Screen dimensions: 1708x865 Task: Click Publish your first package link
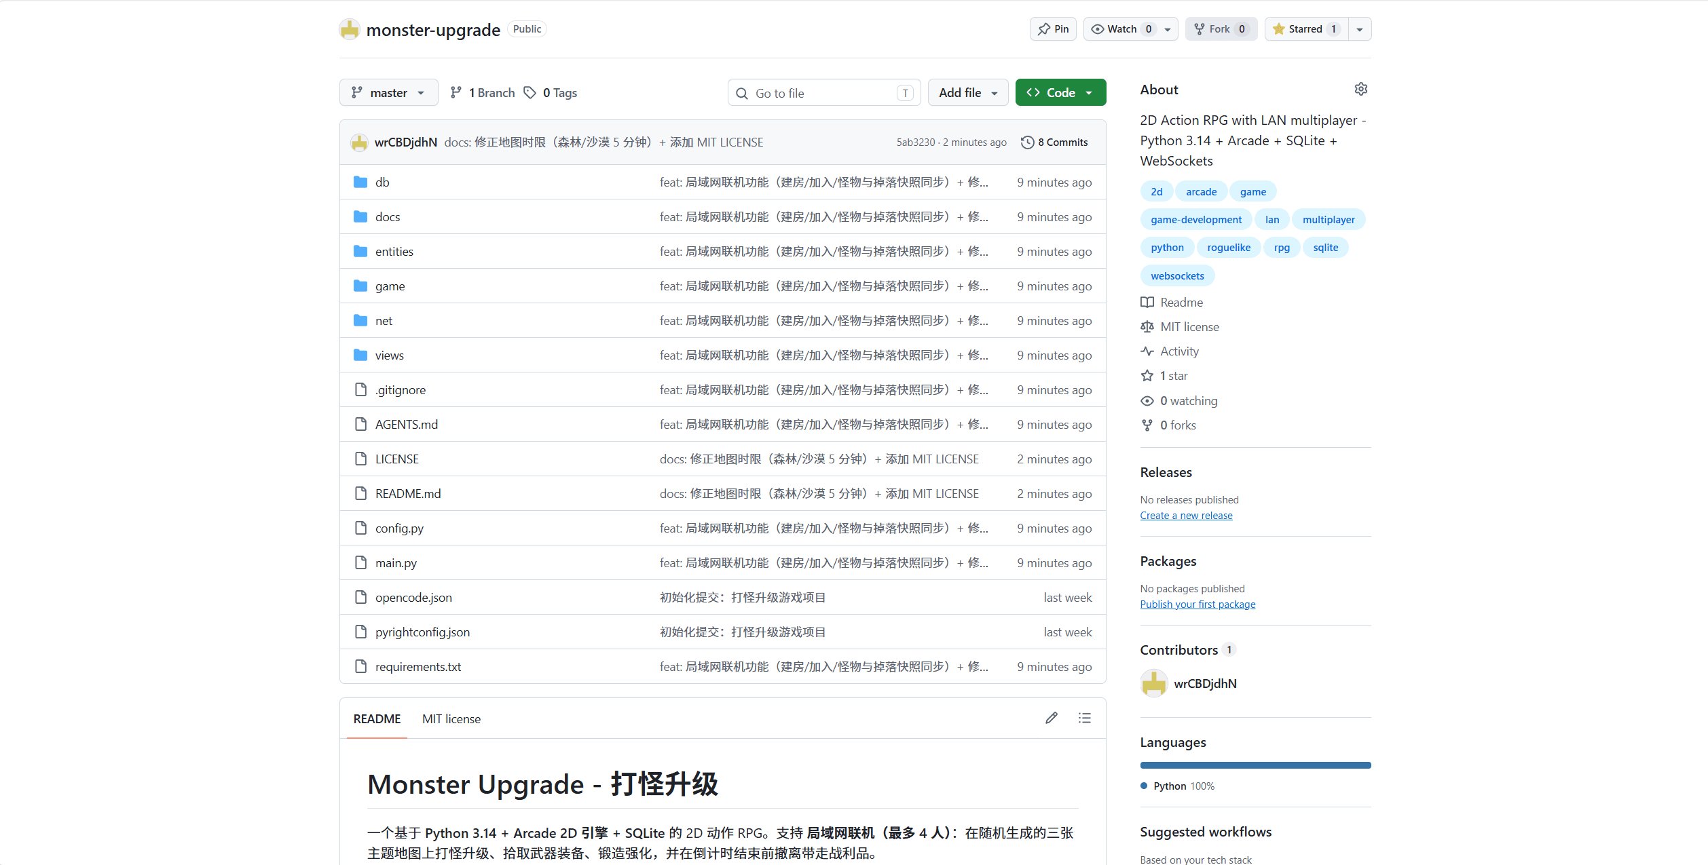1198,604
